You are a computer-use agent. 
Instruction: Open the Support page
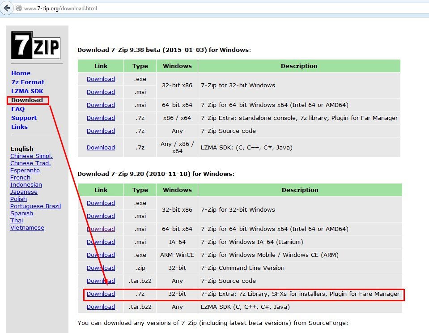[24, 118]
